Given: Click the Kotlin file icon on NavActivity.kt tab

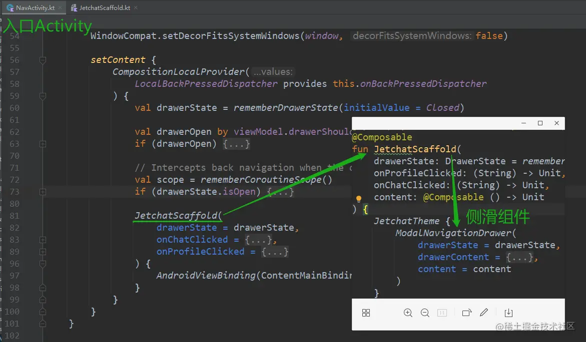Looking at the screenshot, I should tap(10, 7).
